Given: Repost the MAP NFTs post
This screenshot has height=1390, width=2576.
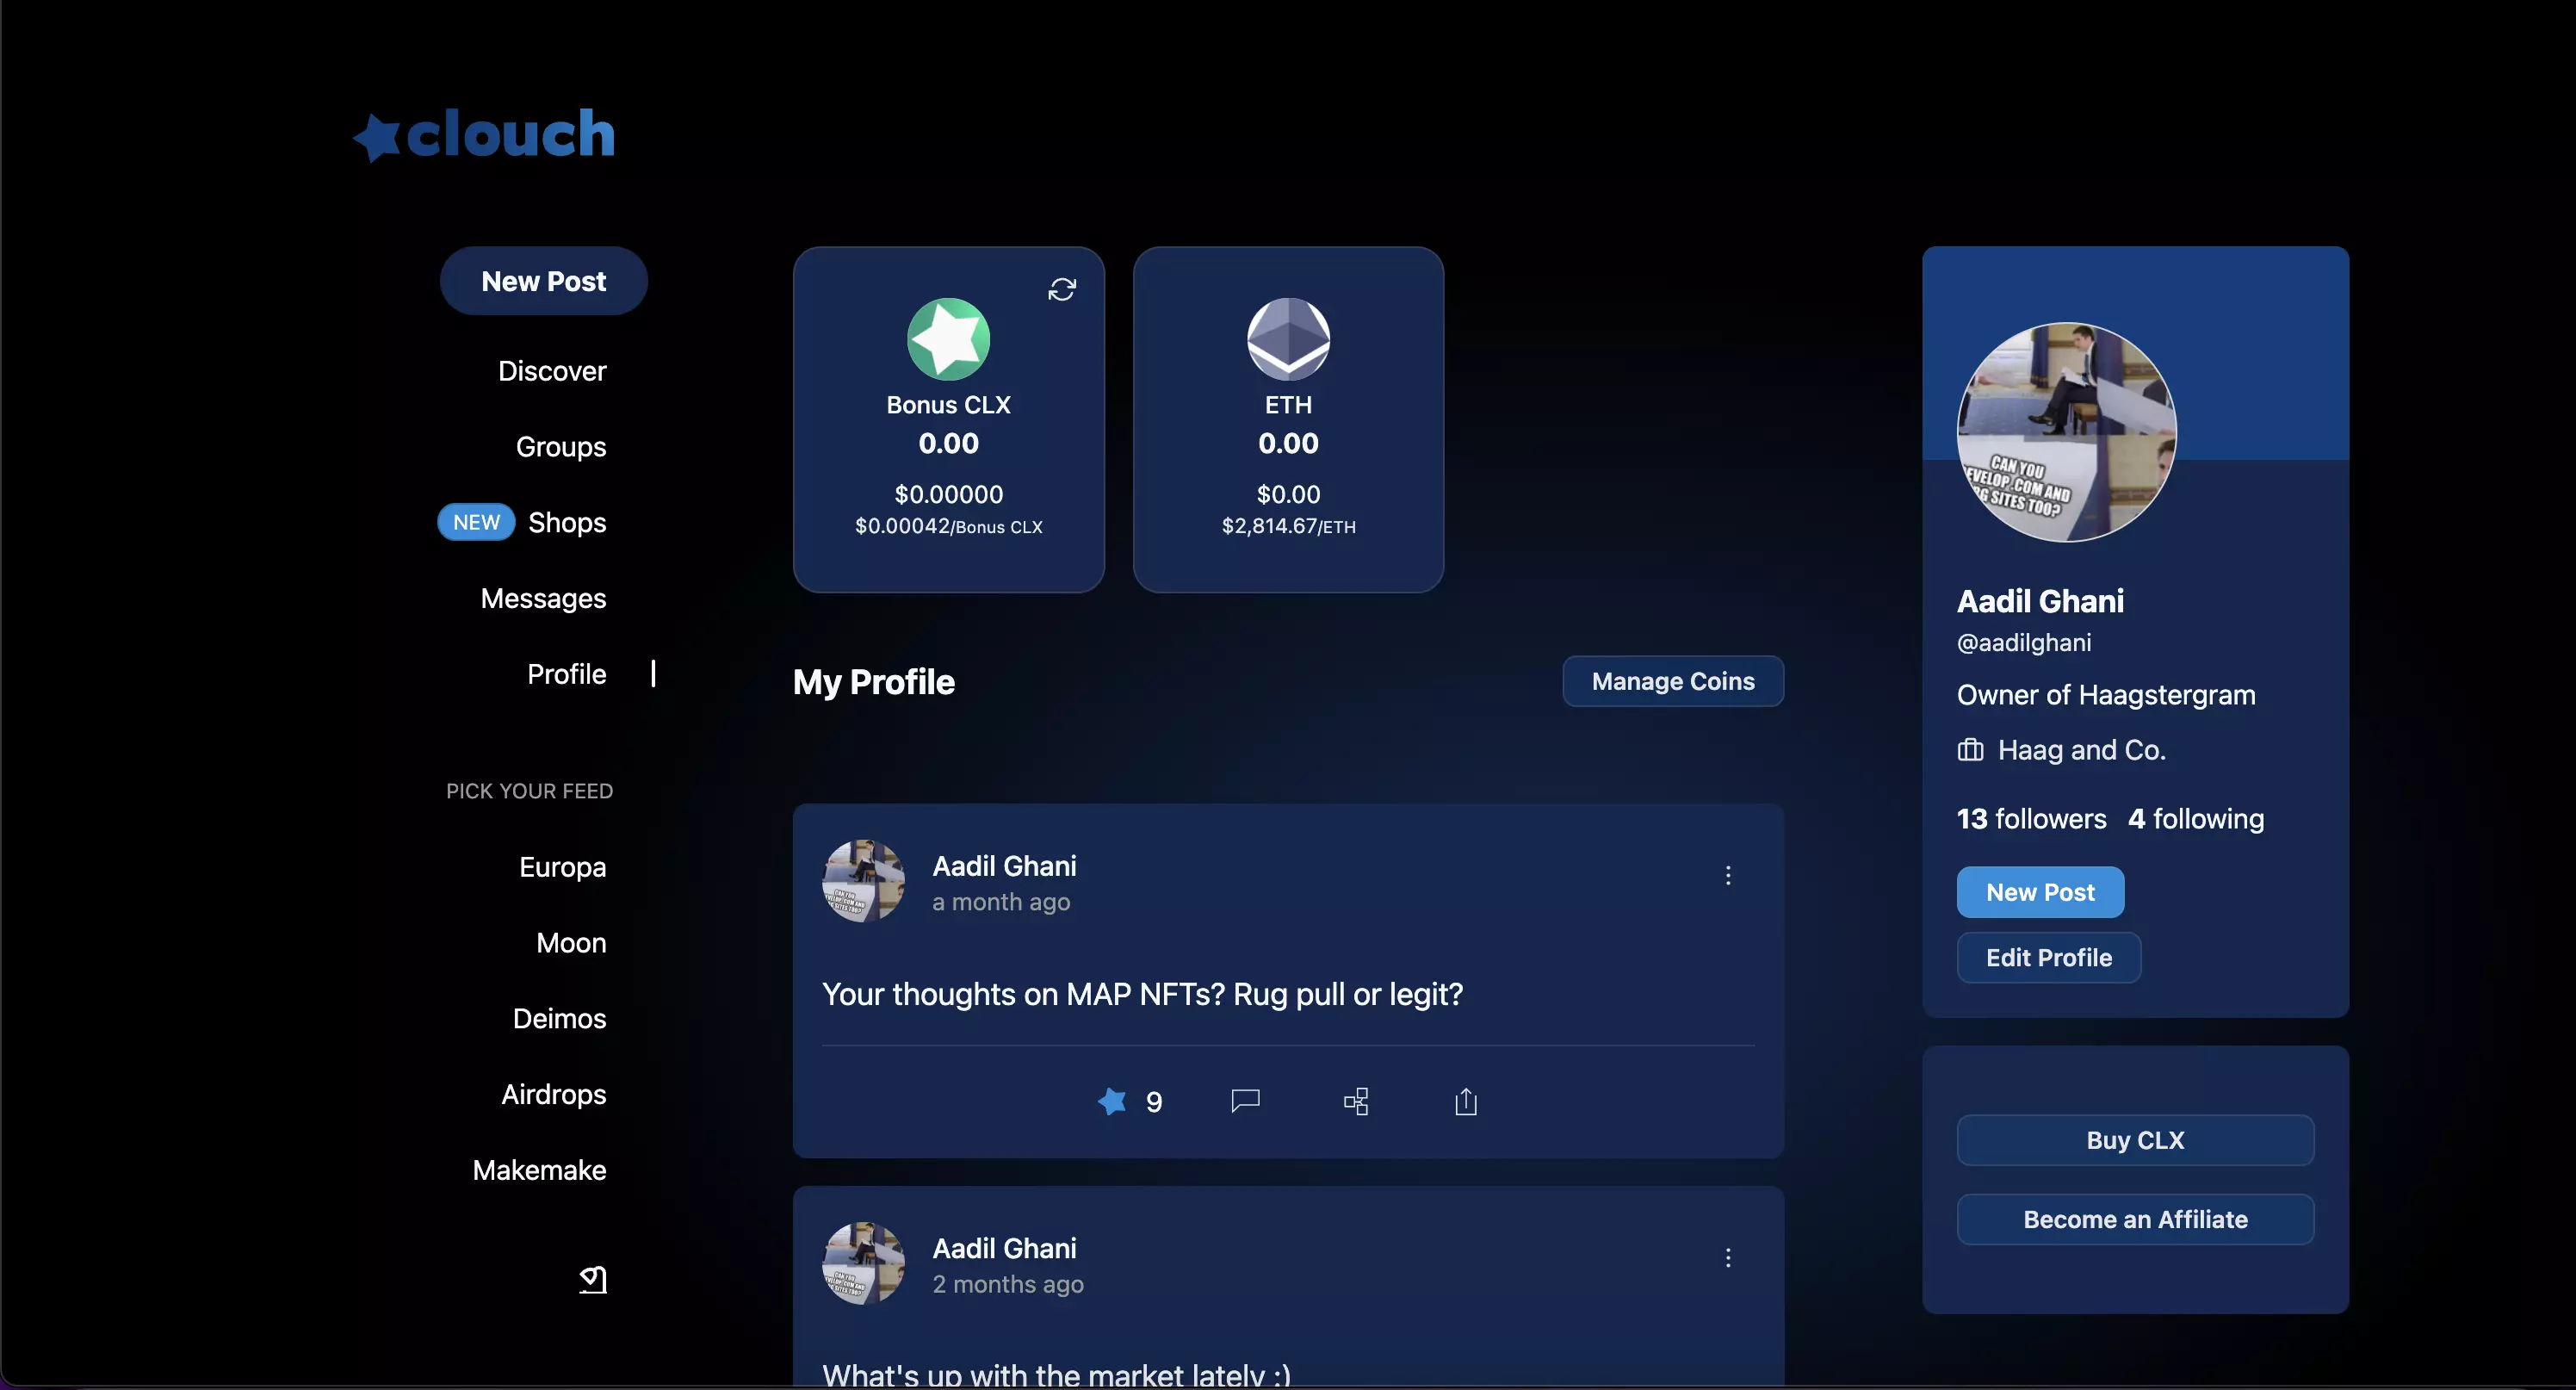Looking at the screenshot, I should 1356,1101.
